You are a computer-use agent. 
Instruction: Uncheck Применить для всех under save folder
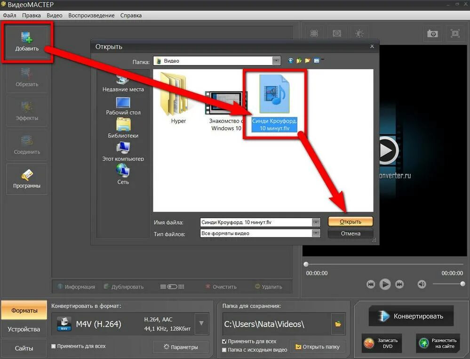click(x=224, y=341)
